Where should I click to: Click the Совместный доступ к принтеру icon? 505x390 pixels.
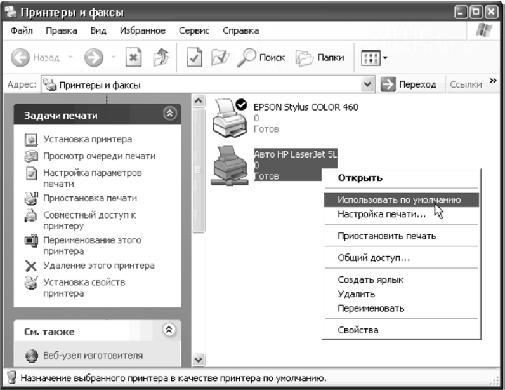(31, 215)
